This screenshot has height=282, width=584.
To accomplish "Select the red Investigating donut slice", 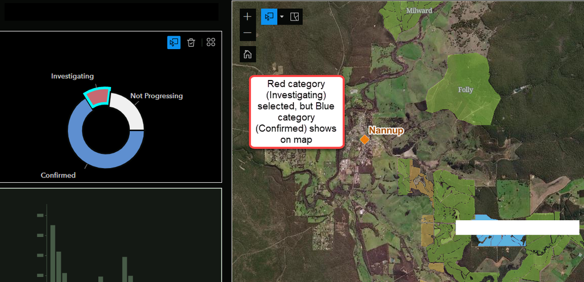I will pos(96,97).
